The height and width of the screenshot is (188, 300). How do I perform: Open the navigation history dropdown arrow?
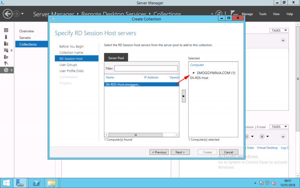pyautogui.click(x=22, y=14)
